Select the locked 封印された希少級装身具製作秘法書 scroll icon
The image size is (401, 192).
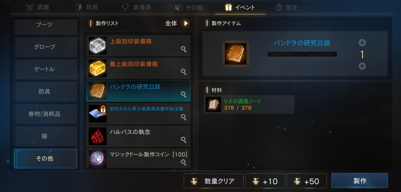pyautogui.click(x=97, y=113)
